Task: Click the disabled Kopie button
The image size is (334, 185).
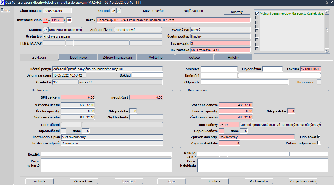Action: 171,181
